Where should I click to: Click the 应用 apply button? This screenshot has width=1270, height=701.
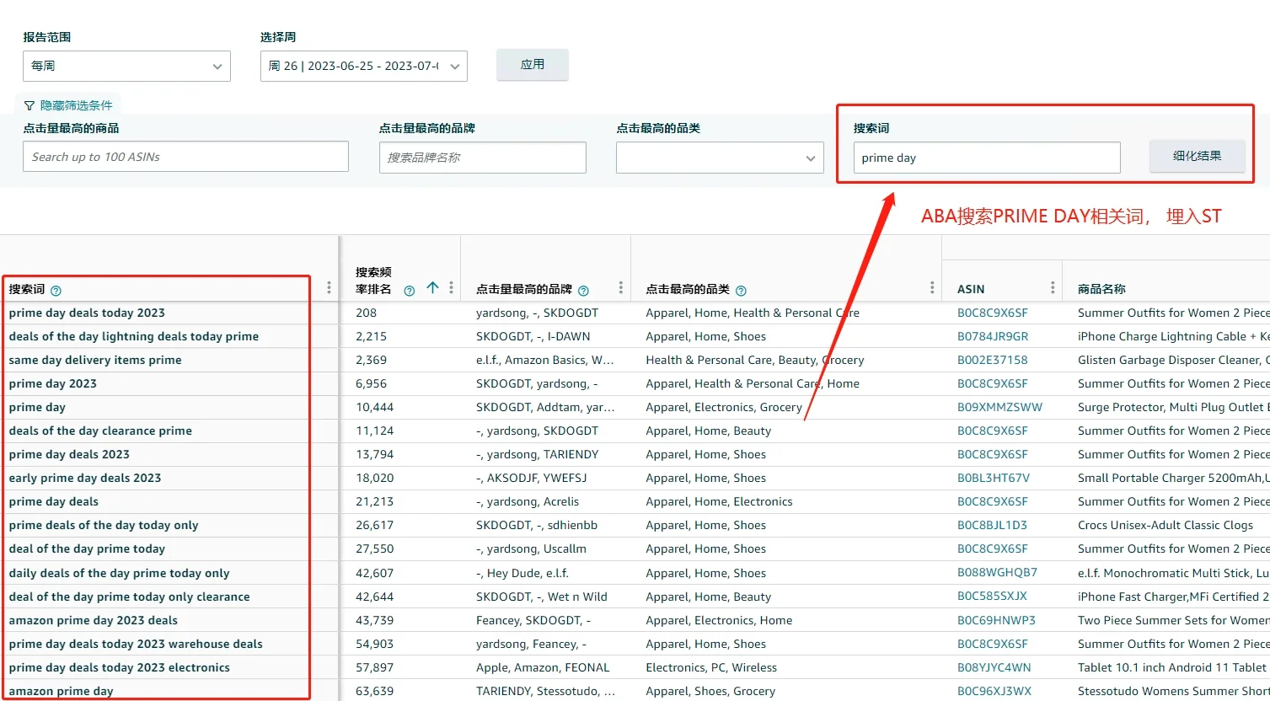coord(533,65)
